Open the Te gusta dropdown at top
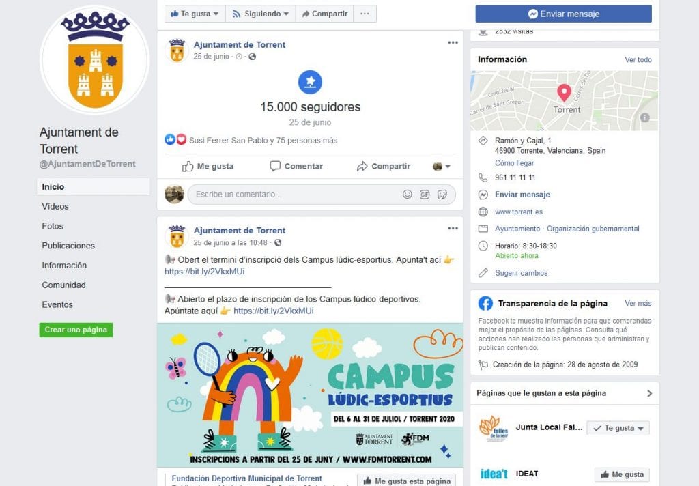Viewport: 699px width, 486px height. point(195,14)
